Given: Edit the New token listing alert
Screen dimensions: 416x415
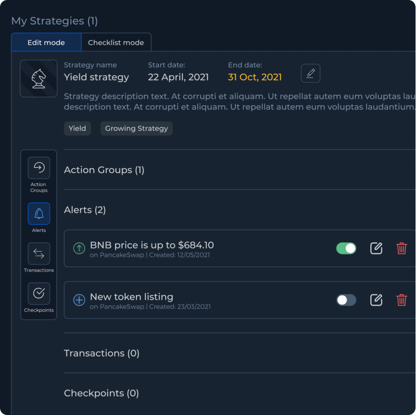Looking at the screenshot, I should click(x=376, y=300).
